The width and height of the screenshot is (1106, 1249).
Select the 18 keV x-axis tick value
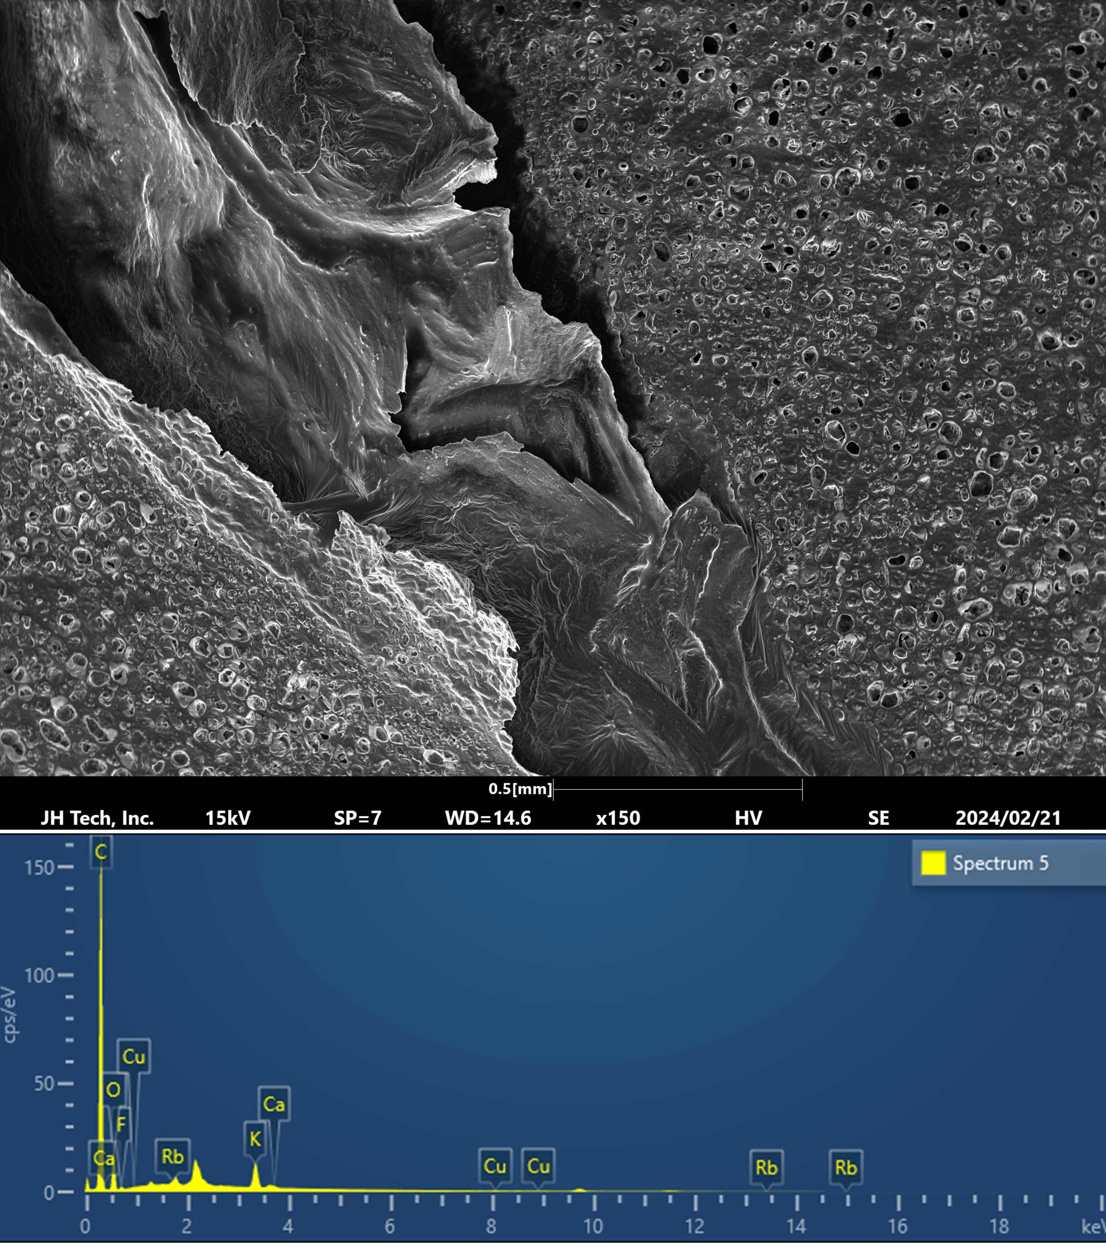click(999, 1226)
